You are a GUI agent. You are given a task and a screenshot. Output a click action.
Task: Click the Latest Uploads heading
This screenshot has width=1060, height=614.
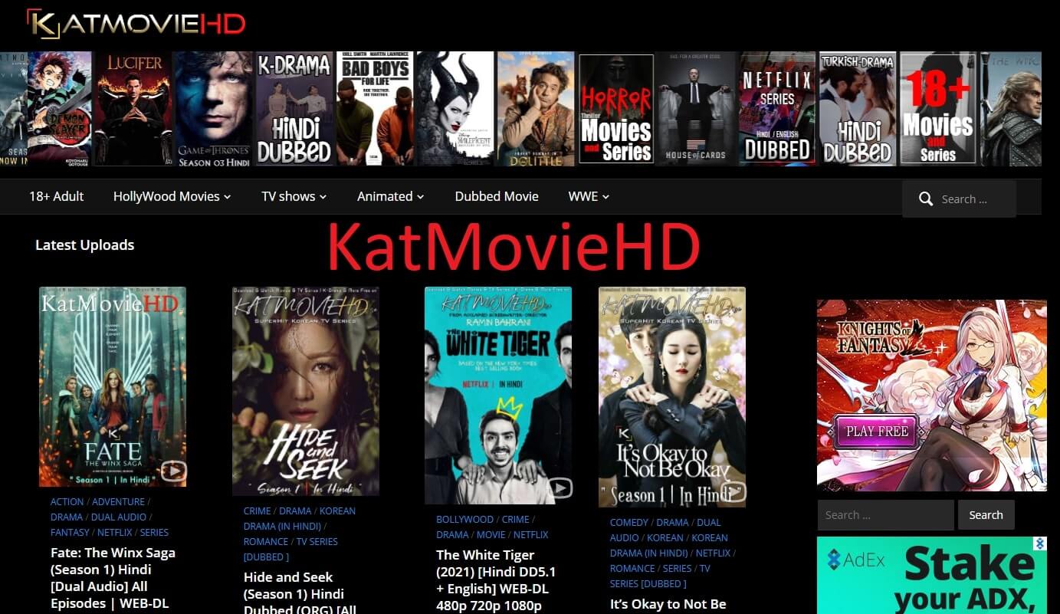[84, 245]
